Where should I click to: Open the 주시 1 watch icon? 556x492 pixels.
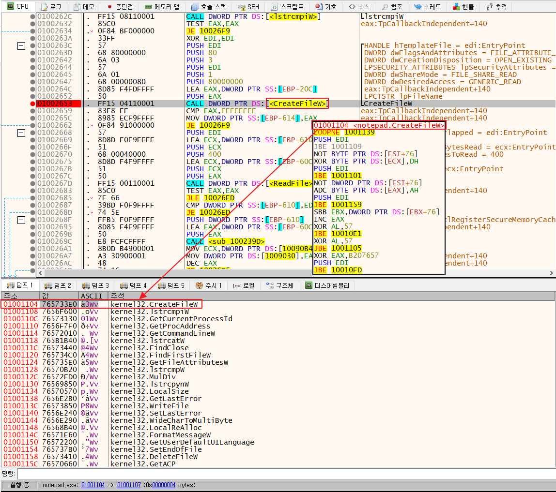tap(199, 285)
